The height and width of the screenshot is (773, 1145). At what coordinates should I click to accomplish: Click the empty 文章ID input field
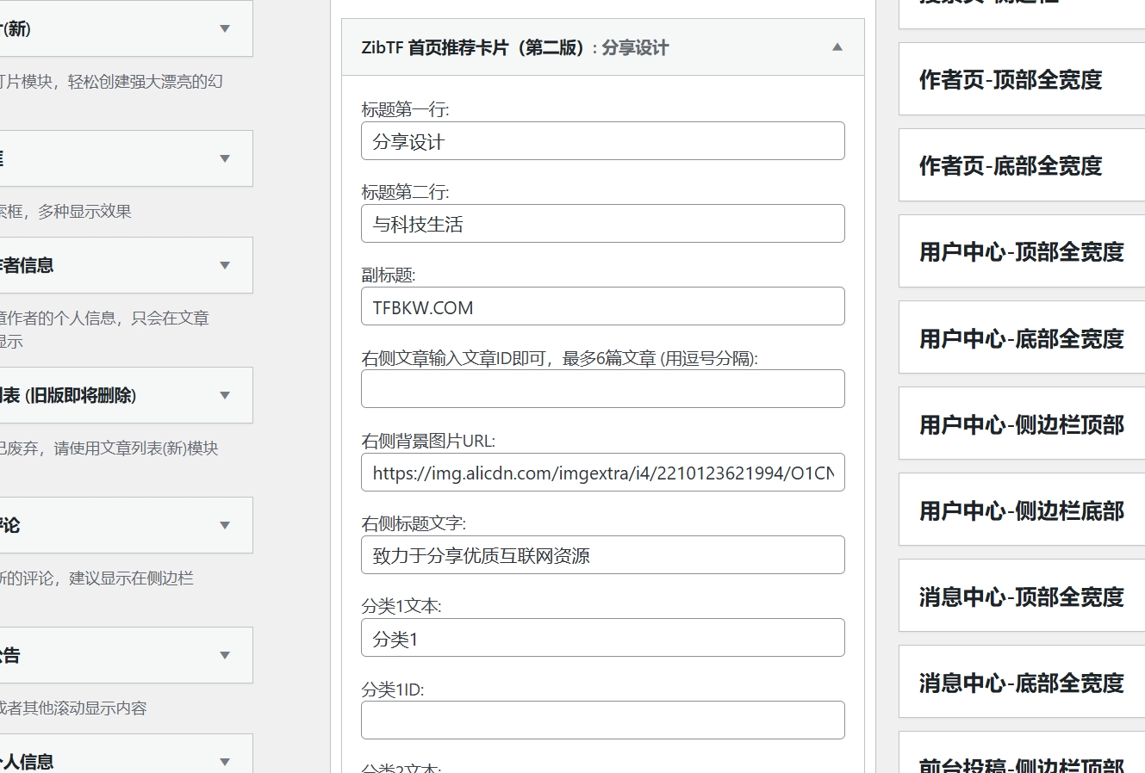(602, 388)
